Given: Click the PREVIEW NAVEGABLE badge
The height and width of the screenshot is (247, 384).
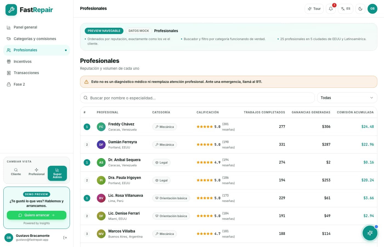Looking at the screenshot, I should click(x=104, y=31).
